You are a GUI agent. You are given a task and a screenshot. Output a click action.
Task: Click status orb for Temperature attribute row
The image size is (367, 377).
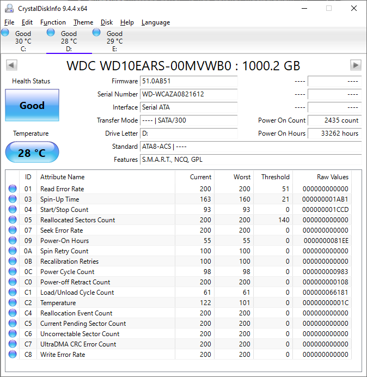13,302
